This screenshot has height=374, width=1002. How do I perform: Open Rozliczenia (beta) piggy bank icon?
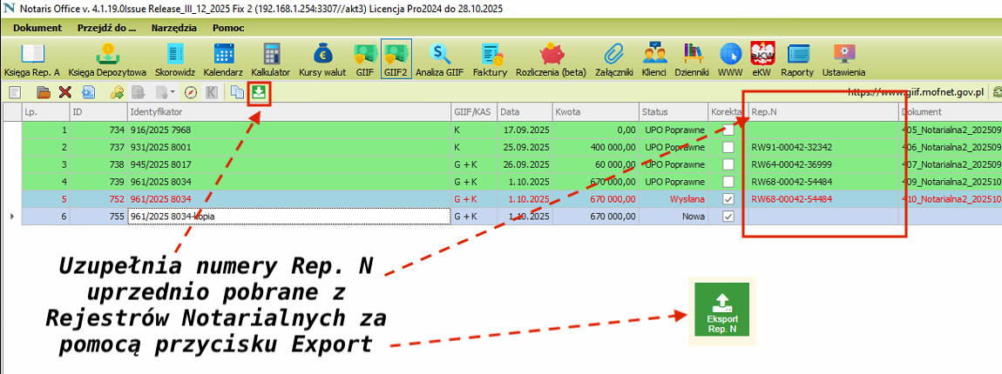[x=551, y=58]
